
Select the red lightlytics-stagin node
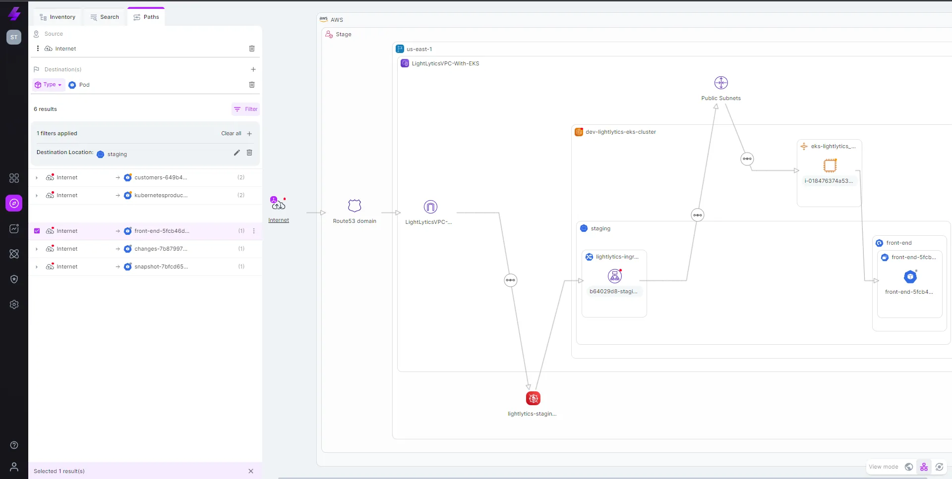(533, 398)
